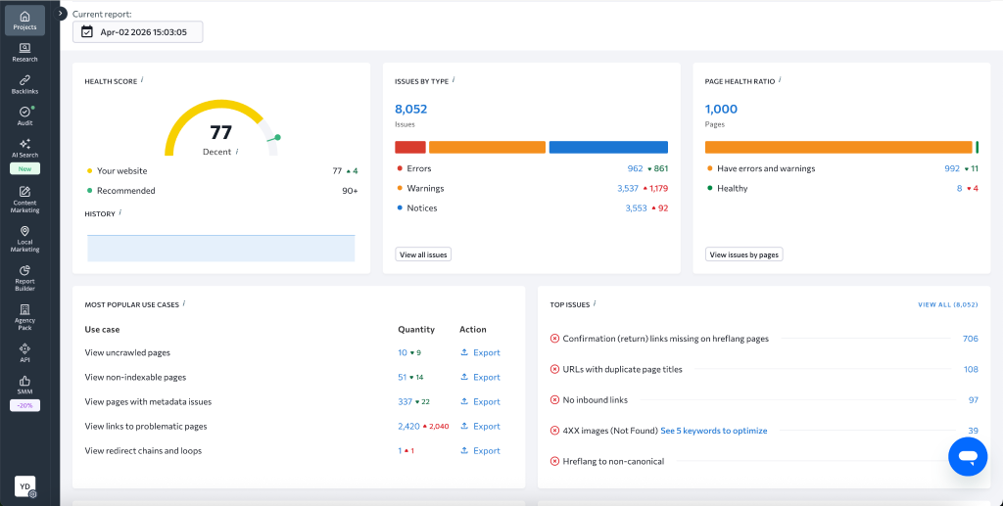This screenshot has width=1003, height=506.
Task: Click the View issues by pages button
Action: [743, 254]
